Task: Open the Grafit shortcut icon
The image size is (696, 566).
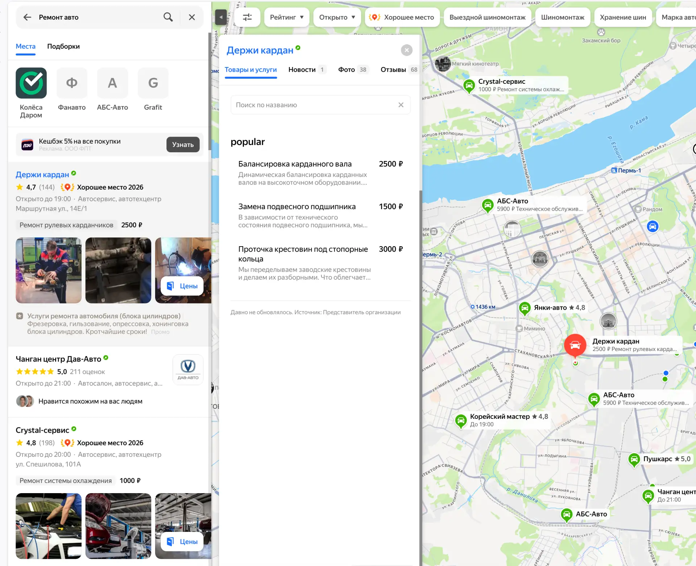Action: 153,83
